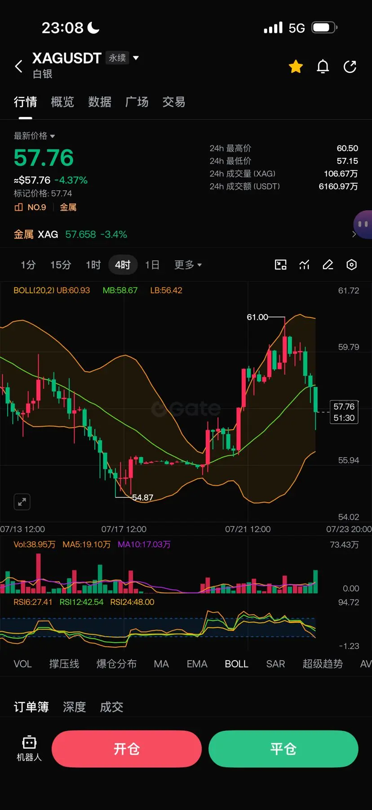Tap the 61.00 high price marker
372x810 pixels.
[x=257, y=317]
